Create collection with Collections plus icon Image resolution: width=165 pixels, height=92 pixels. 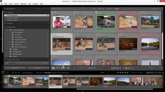point(48,27)
